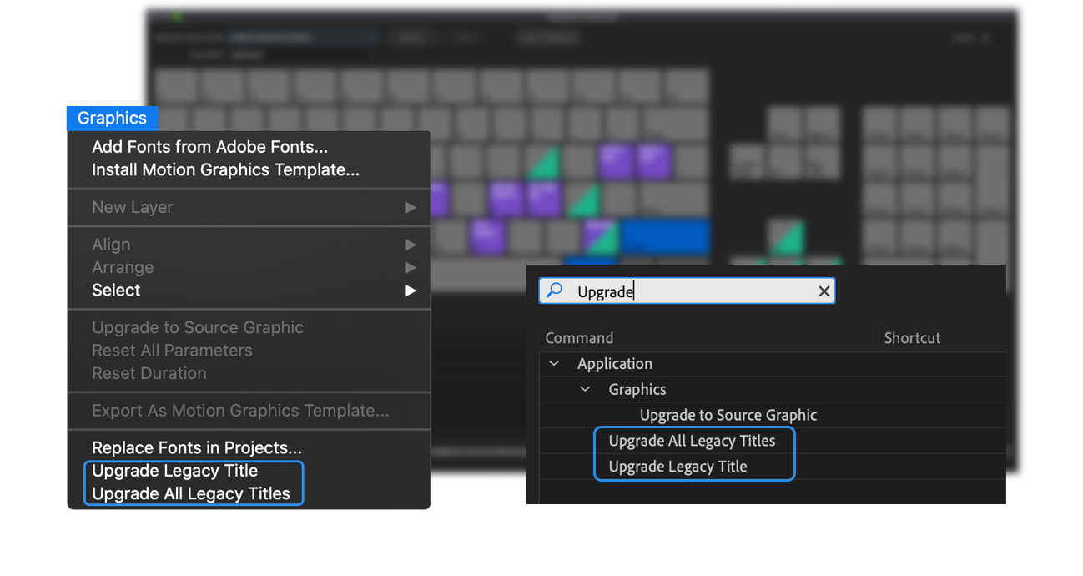Click the Align submenu arrow

[x=411, y=245]
